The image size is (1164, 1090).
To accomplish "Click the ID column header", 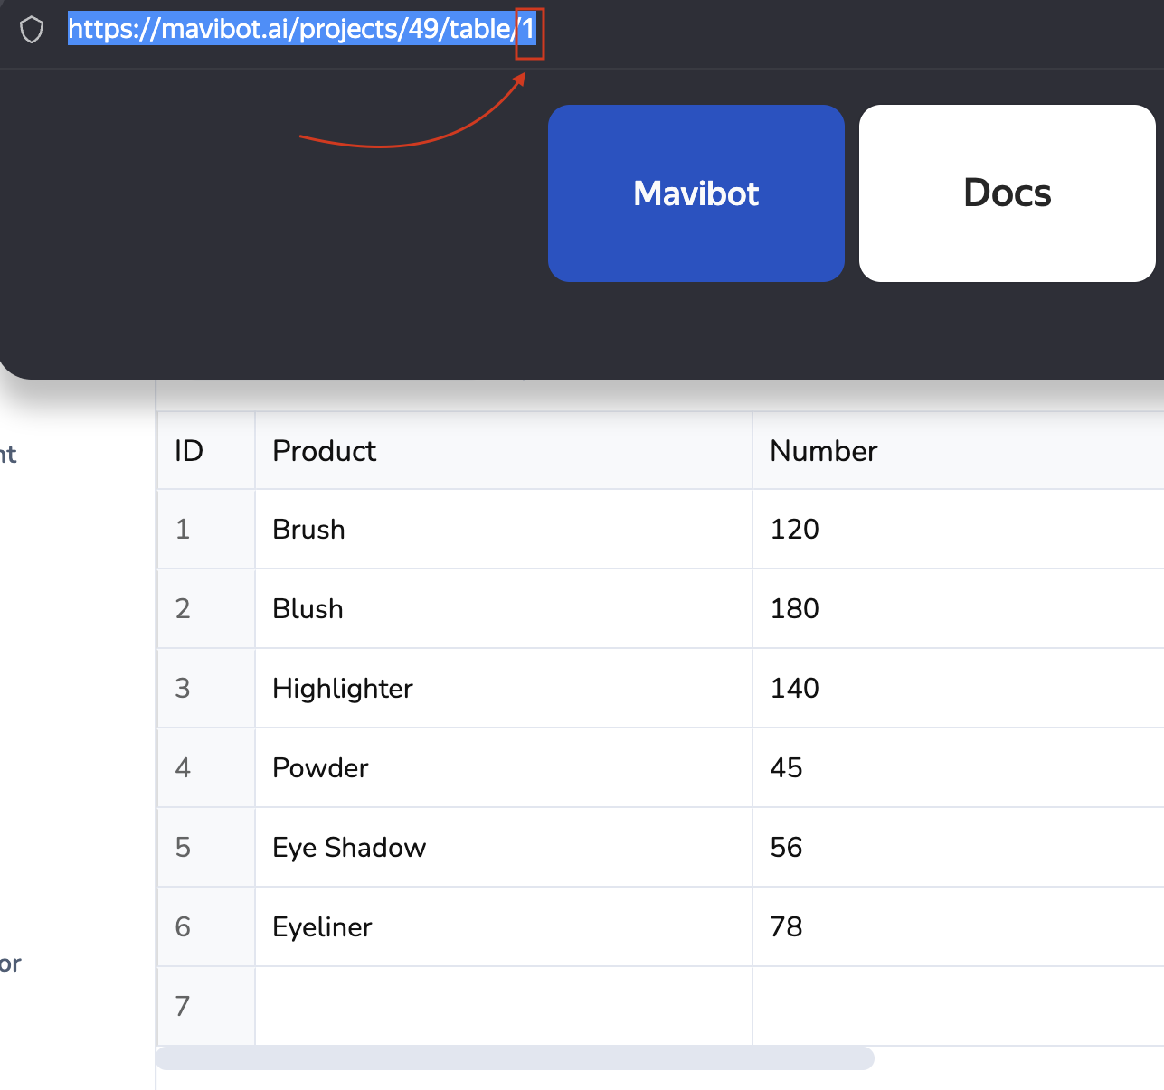I will (189, 451).
